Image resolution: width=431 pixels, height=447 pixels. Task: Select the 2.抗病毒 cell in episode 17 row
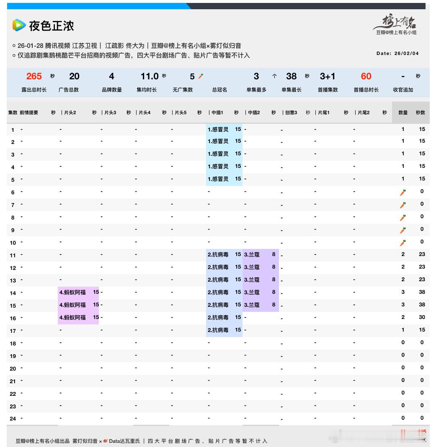pos(218,330)
